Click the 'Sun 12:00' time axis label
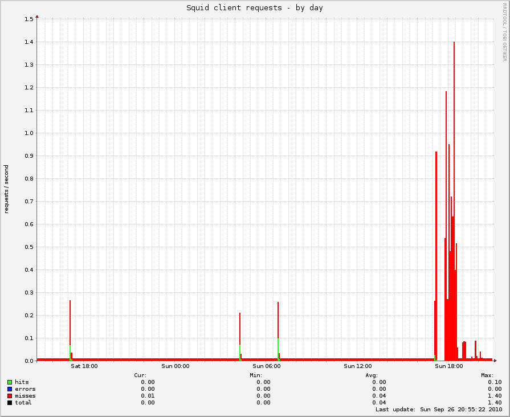Viewport: 510px width, 417px height. click(357, 366)
